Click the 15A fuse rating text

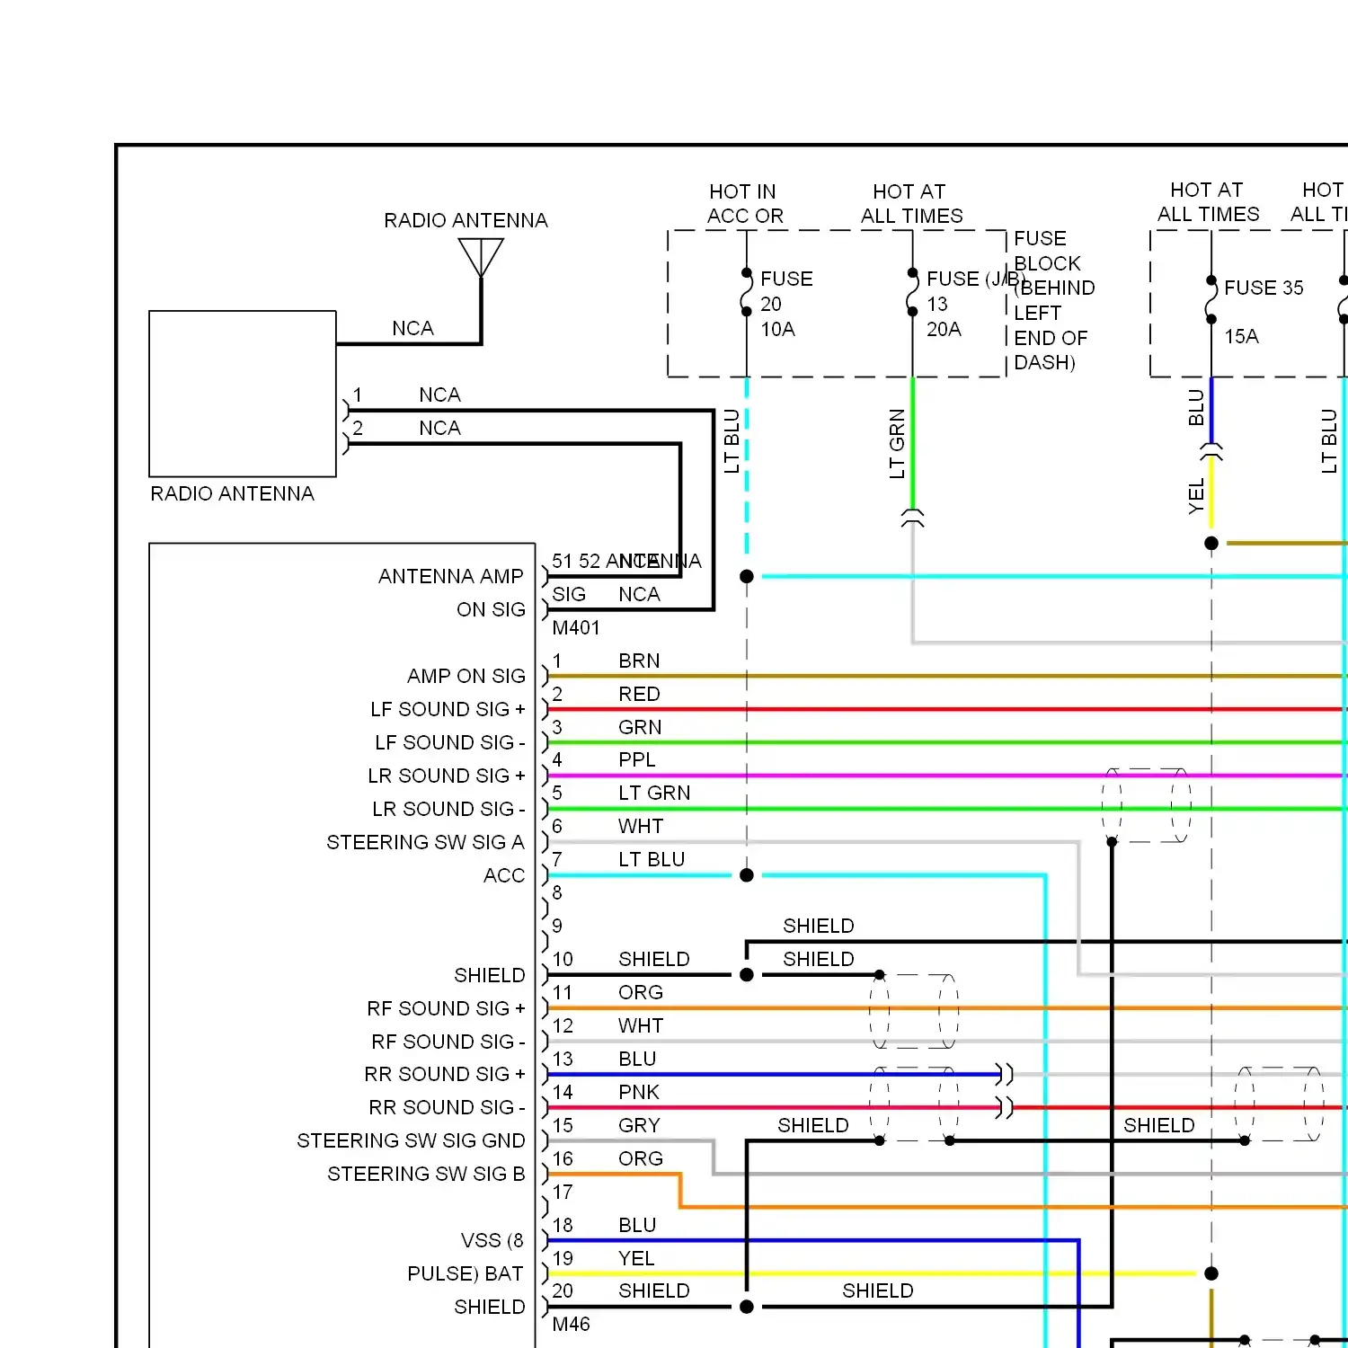click(1241, 336)
